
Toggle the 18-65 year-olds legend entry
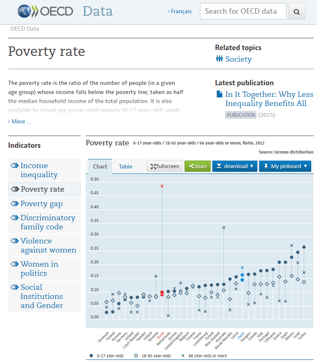click(152, 356)
